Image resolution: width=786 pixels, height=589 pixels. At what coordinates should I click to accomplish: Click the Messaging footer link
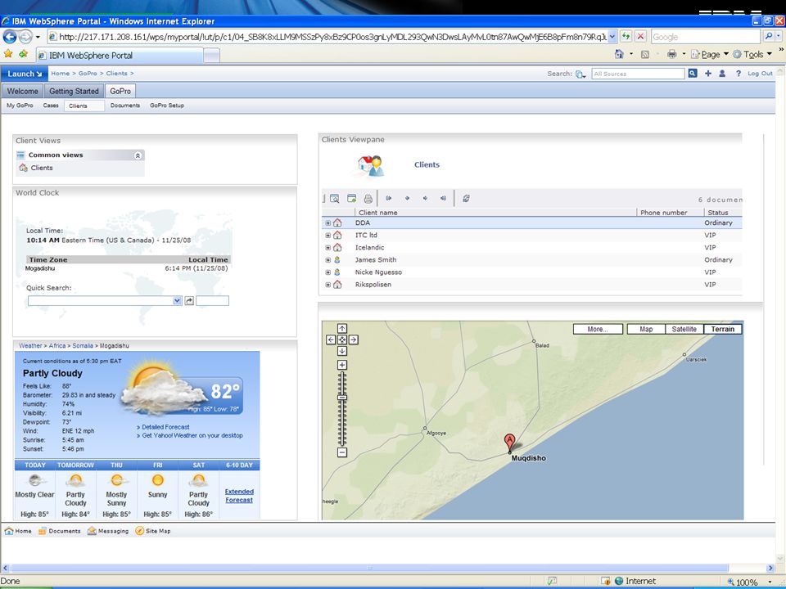tap(108, 531)
